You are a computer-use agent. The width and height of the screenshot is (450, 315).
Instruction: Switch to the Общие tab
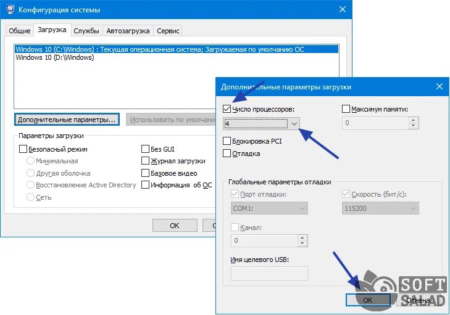(x=20, y=31)
